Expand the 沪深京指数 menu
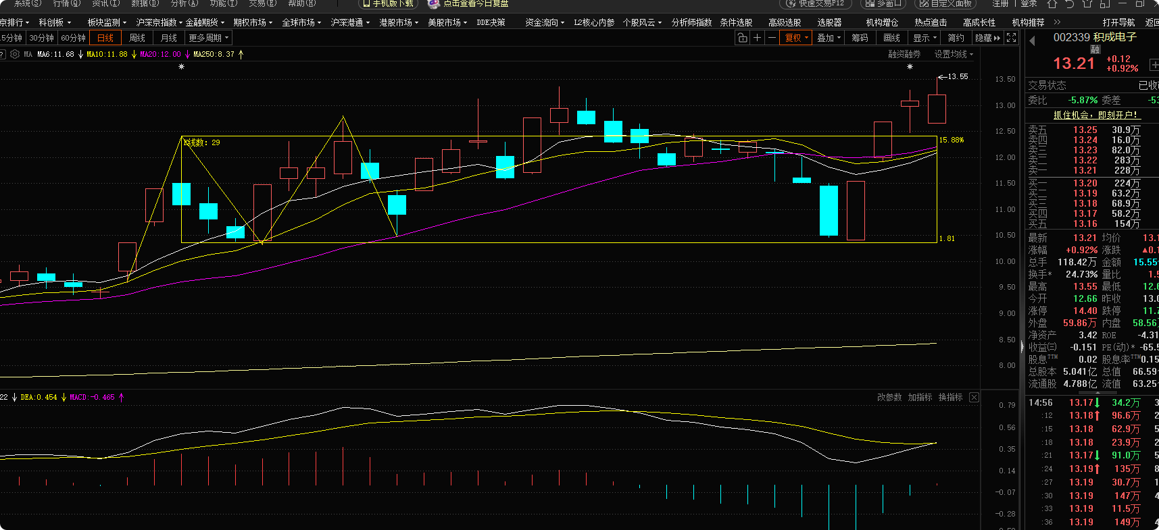The height and width of the screenshot is (530, 1159). pyautogui.click(x=159, y=22)
